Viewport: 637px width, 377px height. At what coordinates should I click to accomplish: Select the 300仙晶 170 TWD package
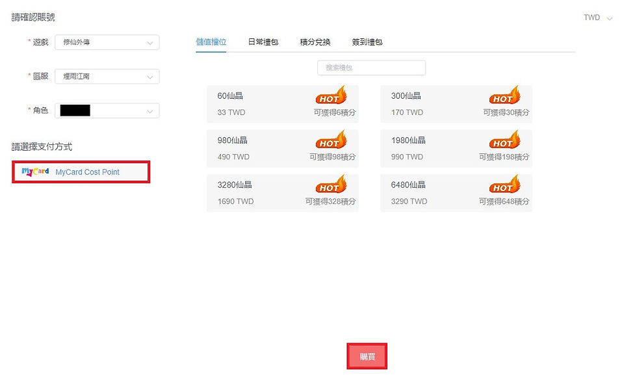456,104
